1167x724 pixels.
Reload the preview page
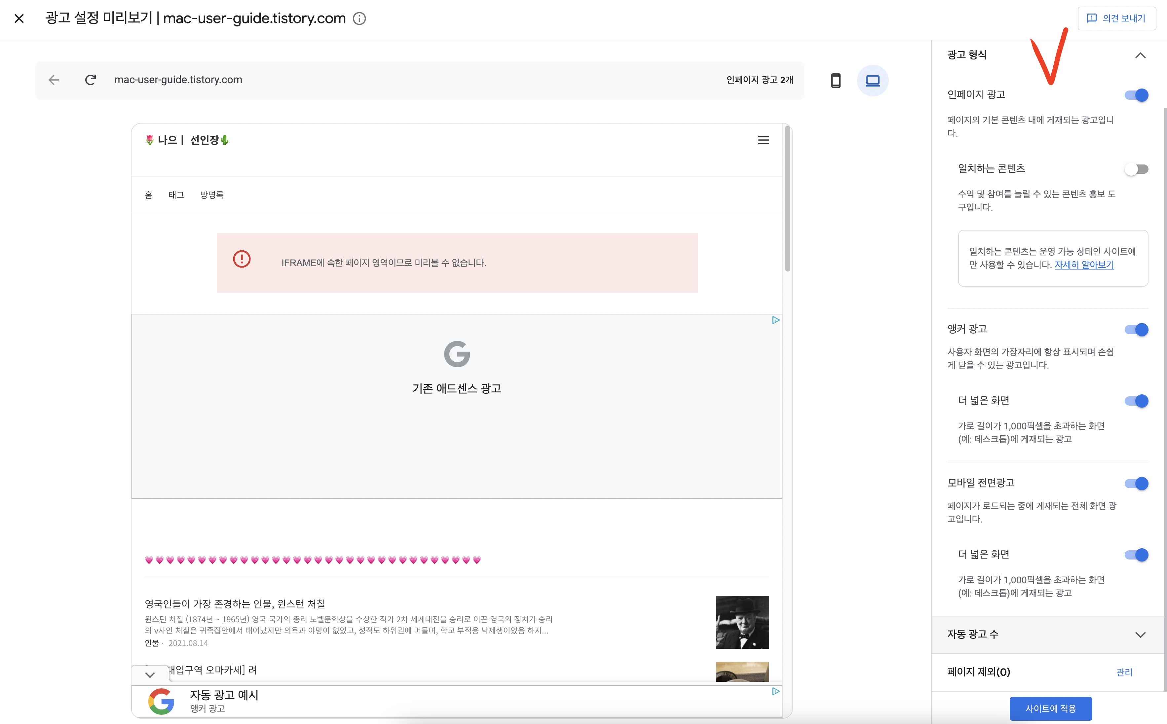click(x=91, y=80)
